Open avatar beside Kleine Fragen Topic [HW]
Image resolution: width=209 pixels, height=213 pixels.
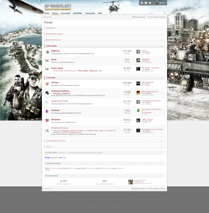point(138,93)
